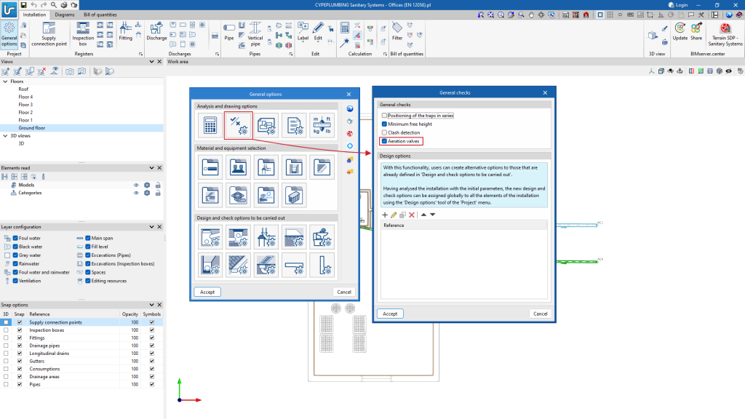This screenshot has height=419, width=745.
Task: Select Pipe tool
Action: pyautogui.click(x=229, y=31)
